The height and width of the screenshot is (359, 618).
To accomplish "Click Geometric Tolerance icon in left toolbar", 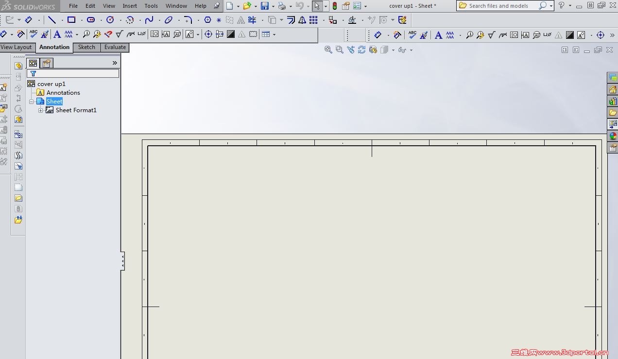I will [154, 34].
